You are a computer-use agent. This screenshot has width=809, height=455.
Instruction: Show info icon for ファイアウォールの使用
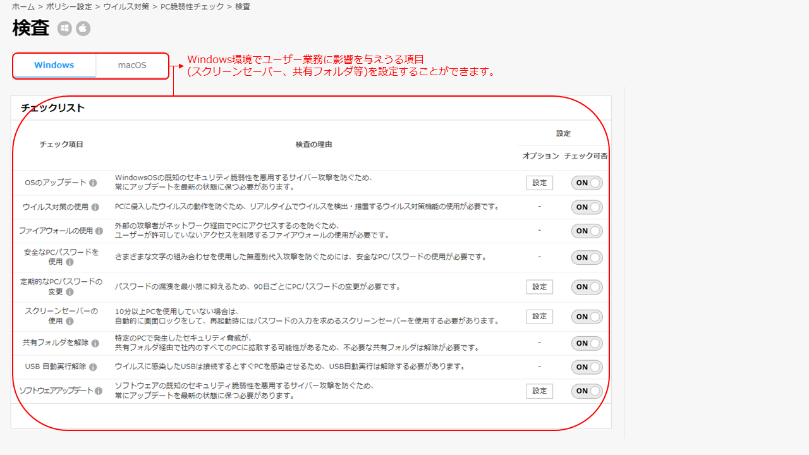(x=100, y=231)
